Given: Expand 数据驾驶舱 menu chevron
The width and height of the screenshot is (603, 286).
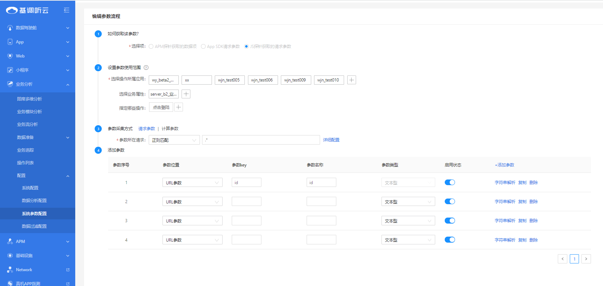Looking at the screenshot, I should pos(68,28).
